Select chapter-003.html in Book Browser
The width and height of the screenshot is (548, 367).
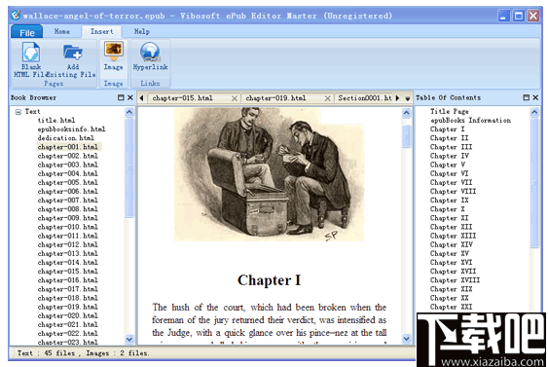pyautogui.click(x=68, y=165)
